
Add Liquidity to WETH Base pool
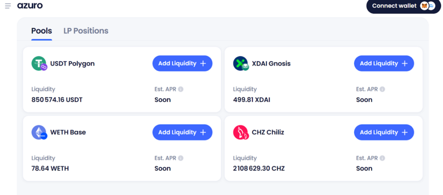click(182, 132)
